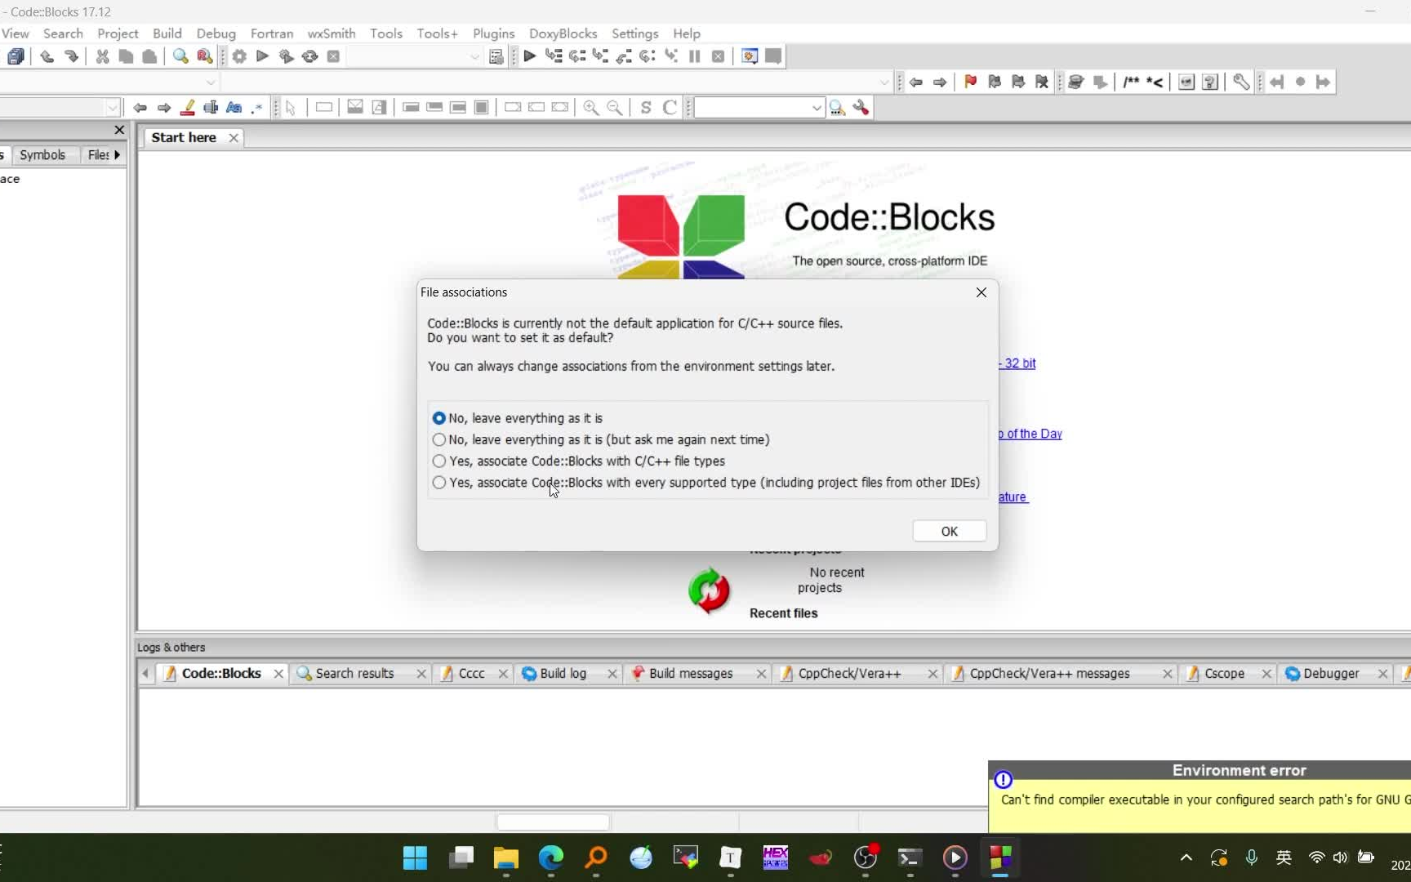Image resolution: width=1411 pixels, height=882 pixels.
Task: Click the Break debugger pause icon
Action: [695, 56]
